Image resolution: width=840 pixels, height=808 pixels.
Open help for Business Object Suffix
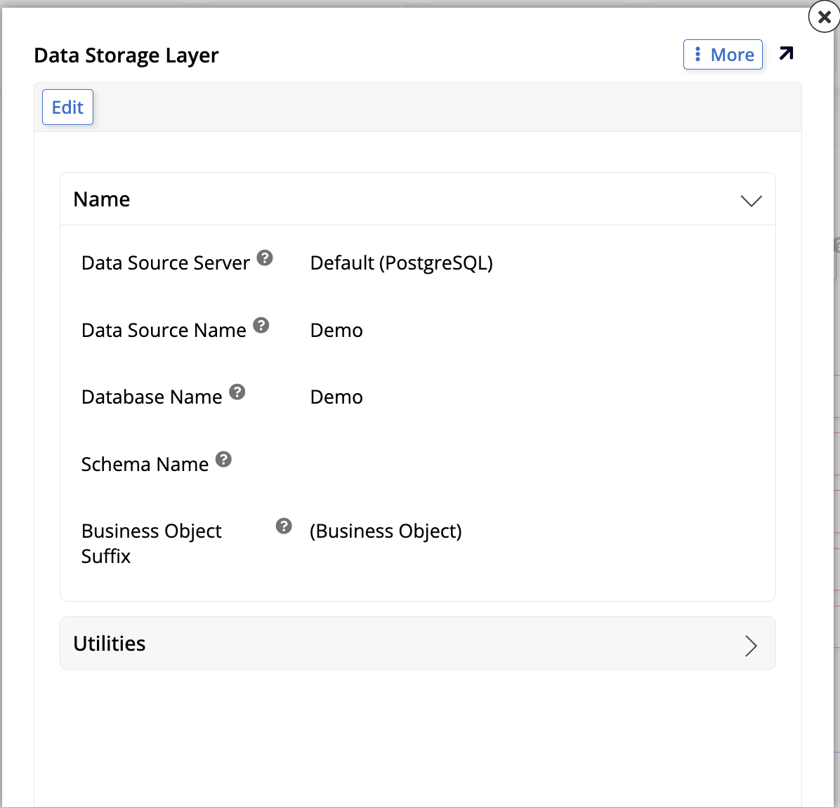pyautogui.click(x=283, y=525)
